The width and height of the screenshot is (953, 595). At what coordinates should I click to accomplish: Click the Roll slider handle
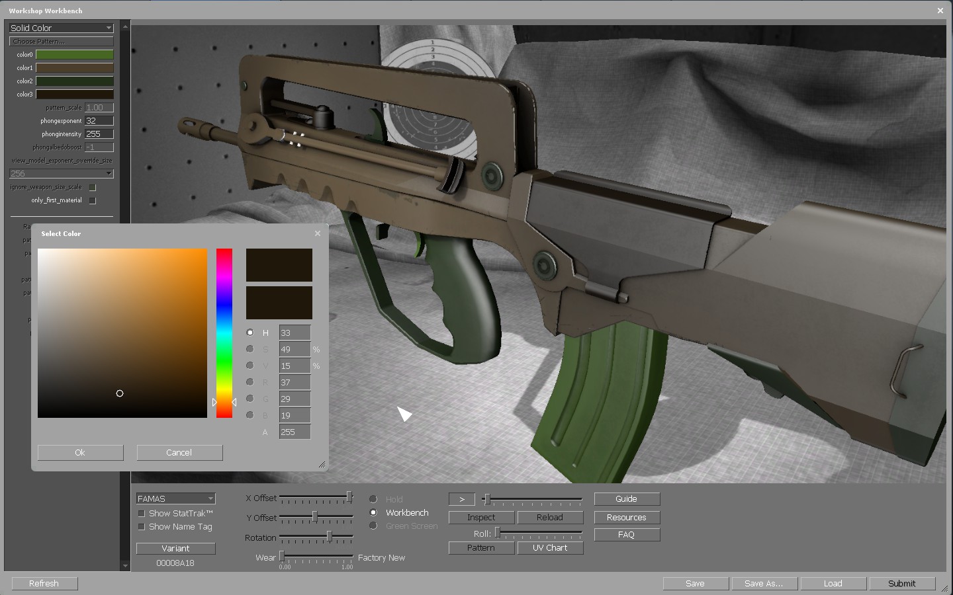[497, 532]
